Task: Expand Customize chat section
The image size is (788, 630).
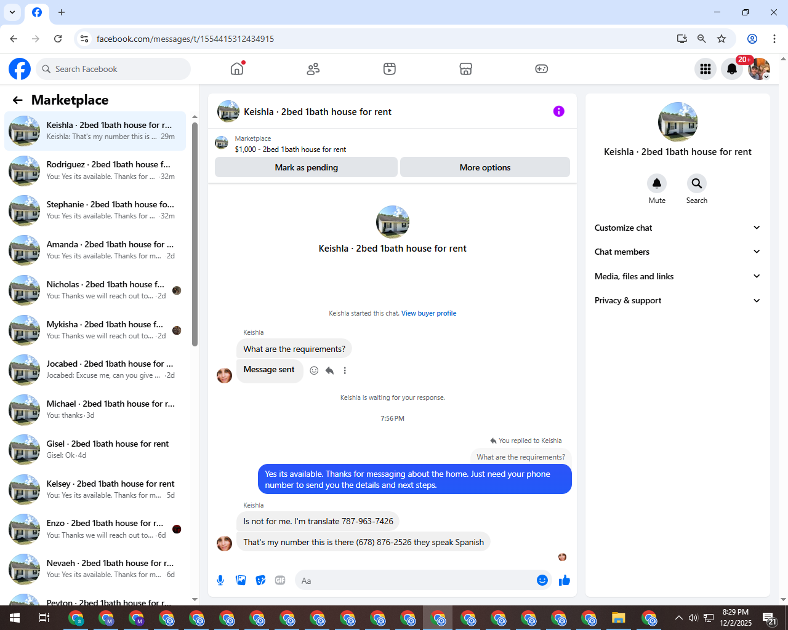Action: click(x=677, y=228)
